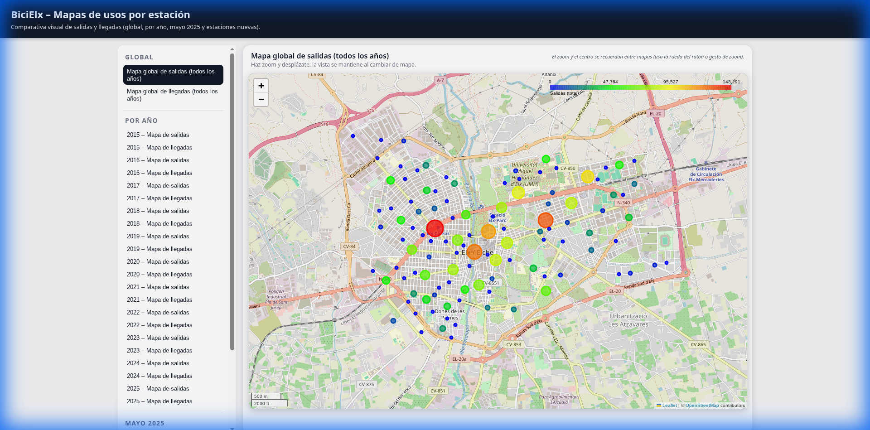Click the POR AÑO section heading

pos(141,121)
